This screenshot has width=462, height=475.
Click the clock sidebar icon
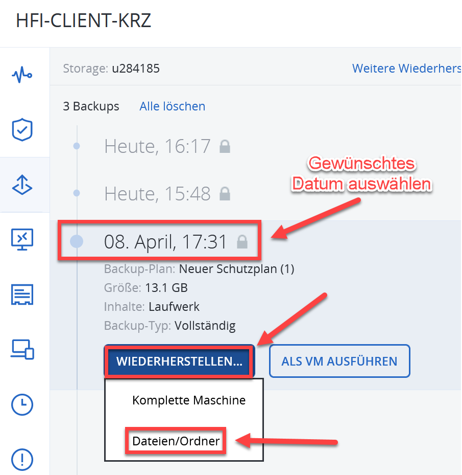click(x=22, y=405)
